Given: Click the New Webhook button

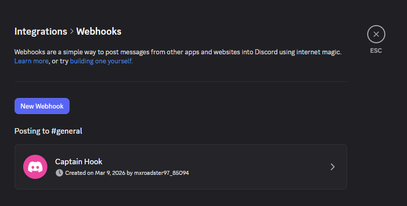Looking at the screenshot, I should click(42, 106).
